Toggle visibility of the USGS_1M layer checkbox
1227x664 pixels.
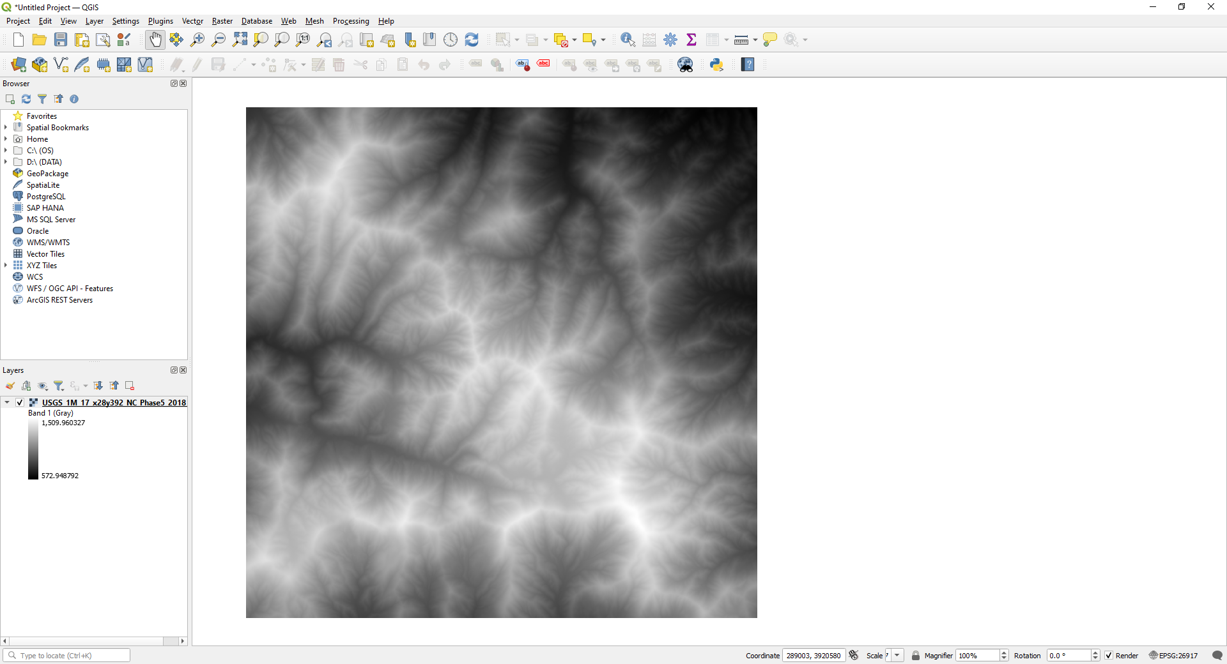click(x=20, y=402)
